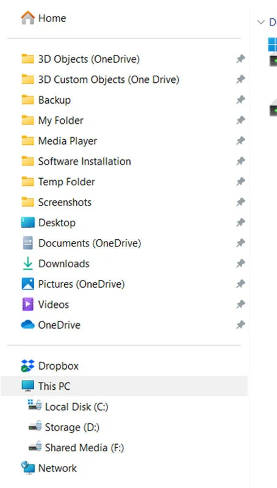Open Software Installation label
Screen dimensions: 277x488
click(x=84, y=161)
